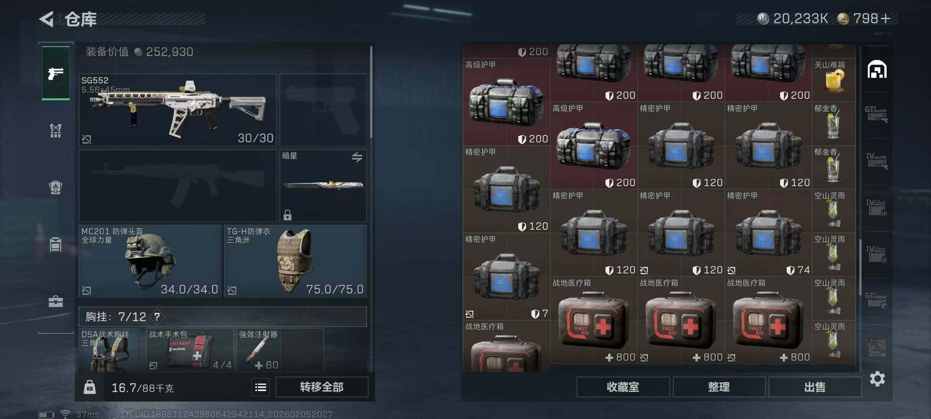Swap the 暗星 melee weapon arrows
Viewport: 931px width, 419px height.
click(x=357, y=157)
